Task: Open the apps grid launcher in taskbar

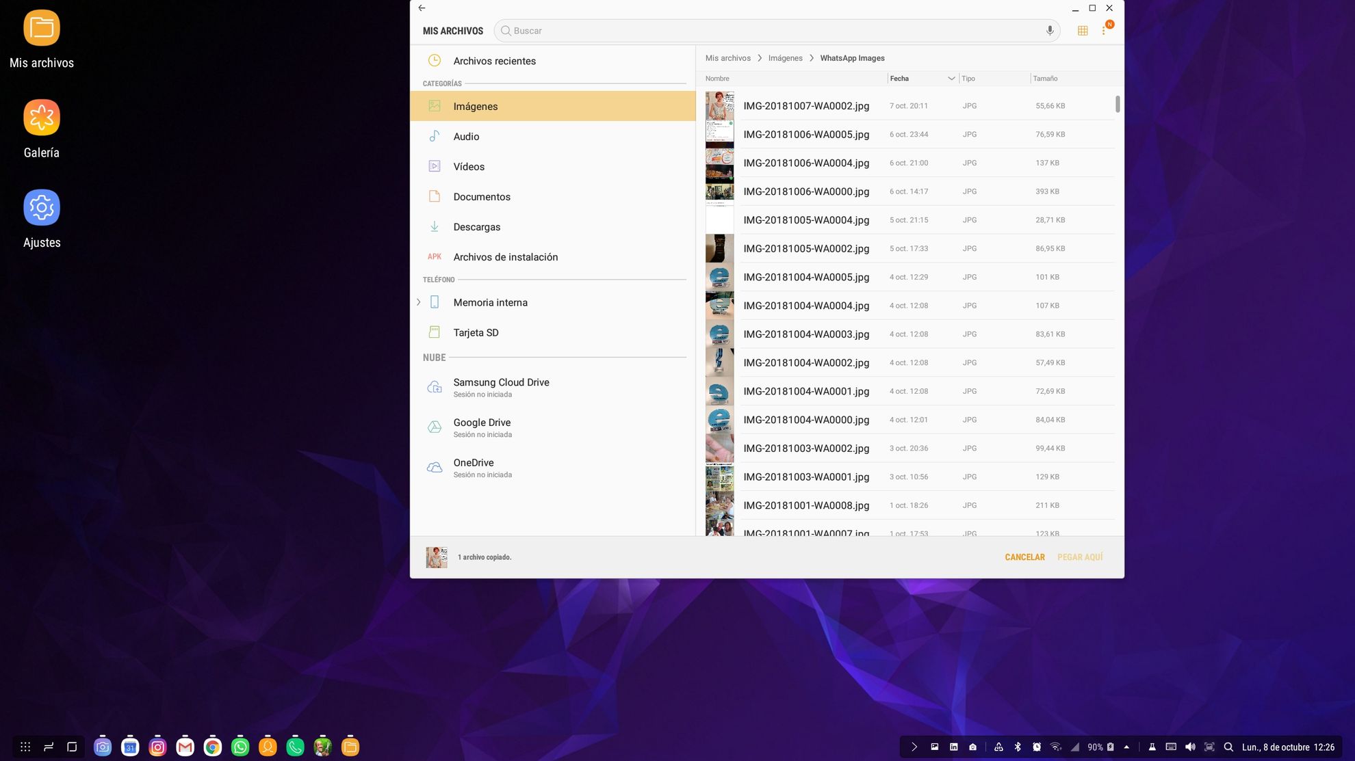Action: pyautogui.click(x=25, y=747)
